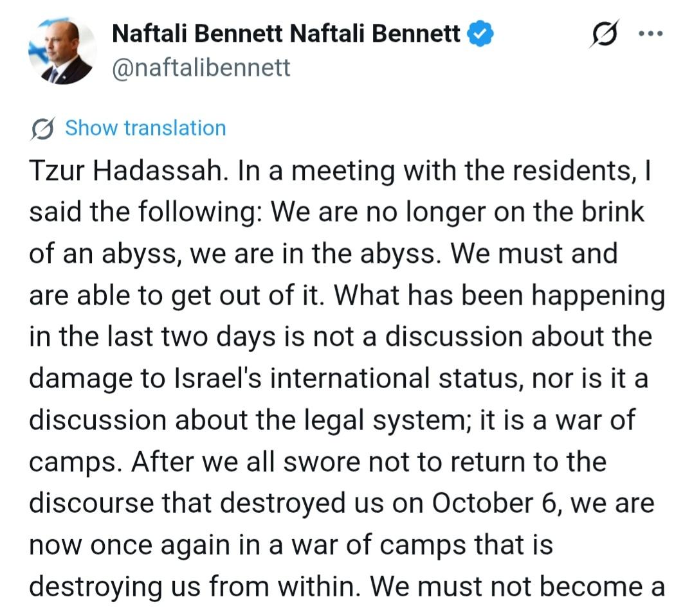Open Naftali Bennett's profile picture
692x615 pixels.
(x=62, y=52)
